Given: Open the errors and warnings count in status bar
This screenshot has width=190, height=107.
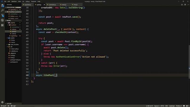Looking at the screenshot, I should click(x=13, y=106).
